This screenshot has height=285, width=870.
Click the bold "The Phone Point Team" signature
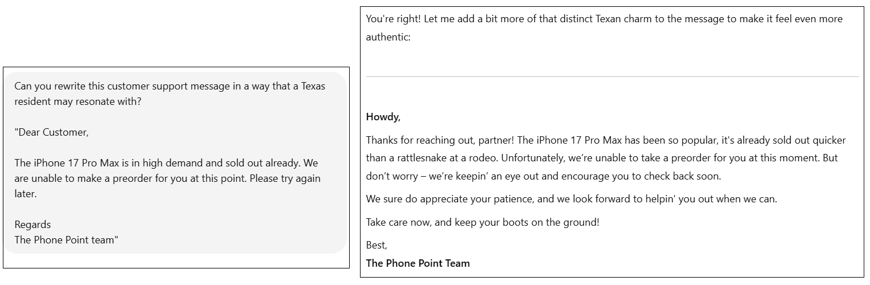pyautogui.click(x=418, y=263)
